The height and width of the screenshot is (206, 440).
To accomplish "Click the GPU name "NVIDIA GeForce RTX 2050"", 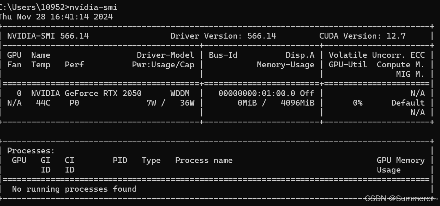I will pyautogui.click(x=86, y=93).
